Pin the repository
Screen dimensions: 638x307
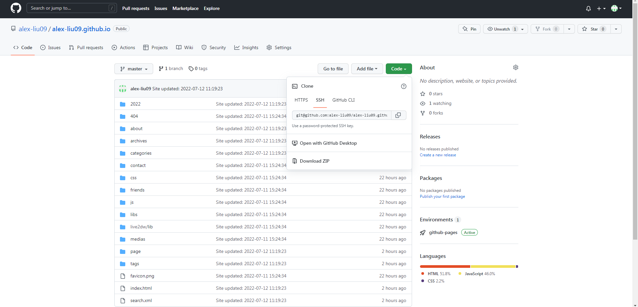pyautogui.click(x=469, y=29)
